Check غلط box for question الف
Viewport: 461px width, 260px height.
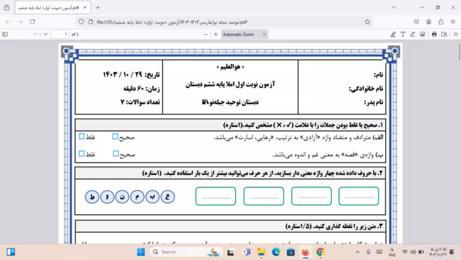(x=82, y=137)
